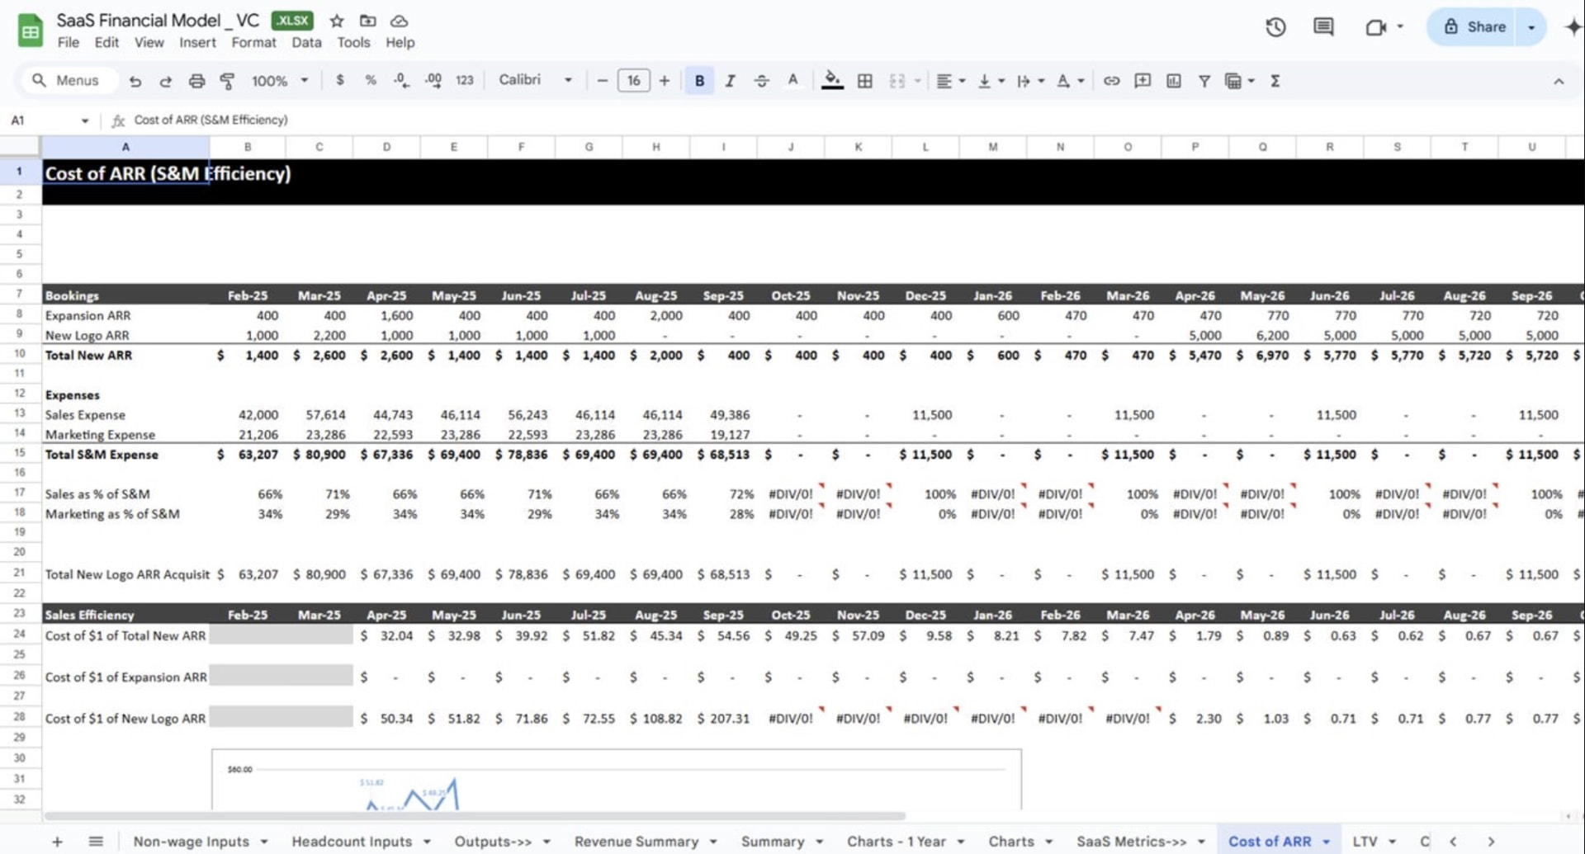Viewport: 1585px width, 854px height.
Task: Open the File menu
Action: click(69, 42)
